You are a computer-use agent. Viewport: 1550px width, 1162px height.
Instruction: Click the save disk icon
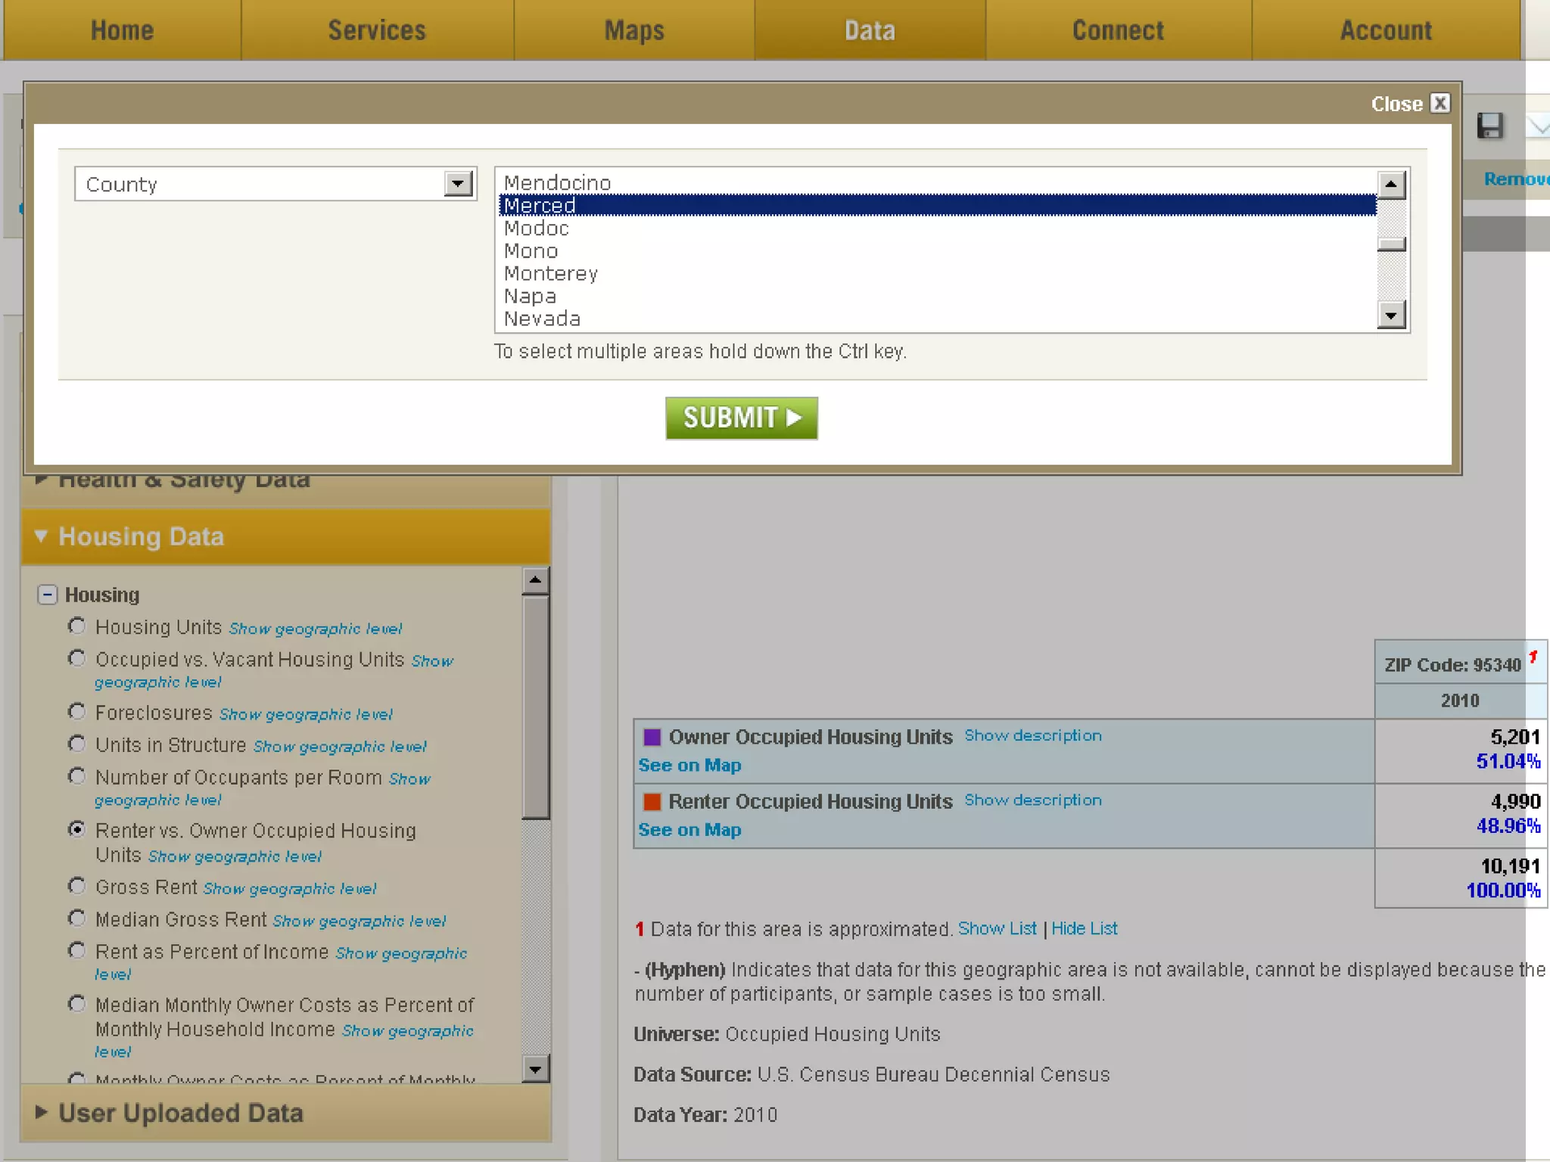click(x=1489, y=126)
